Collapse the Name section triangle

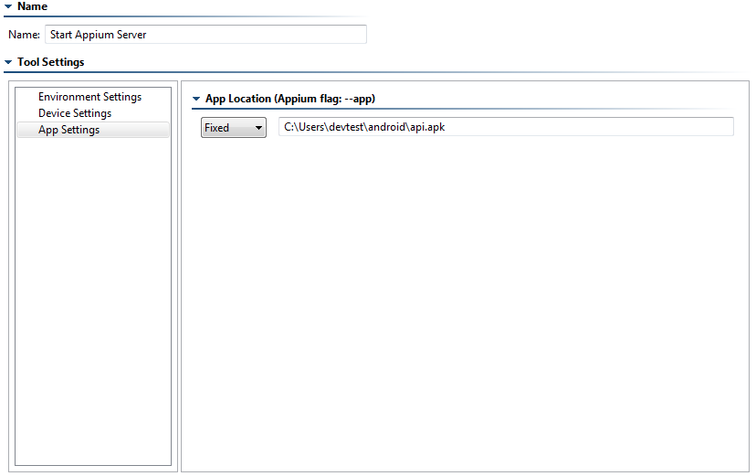7,6
